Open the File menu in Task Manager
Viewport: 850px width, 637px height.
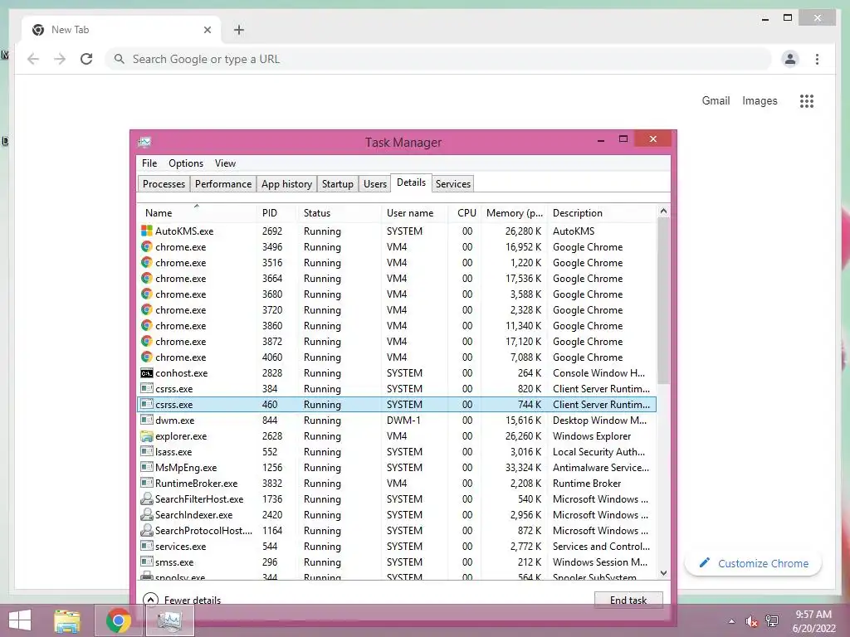pyautogui.click(x=149, y=163)
